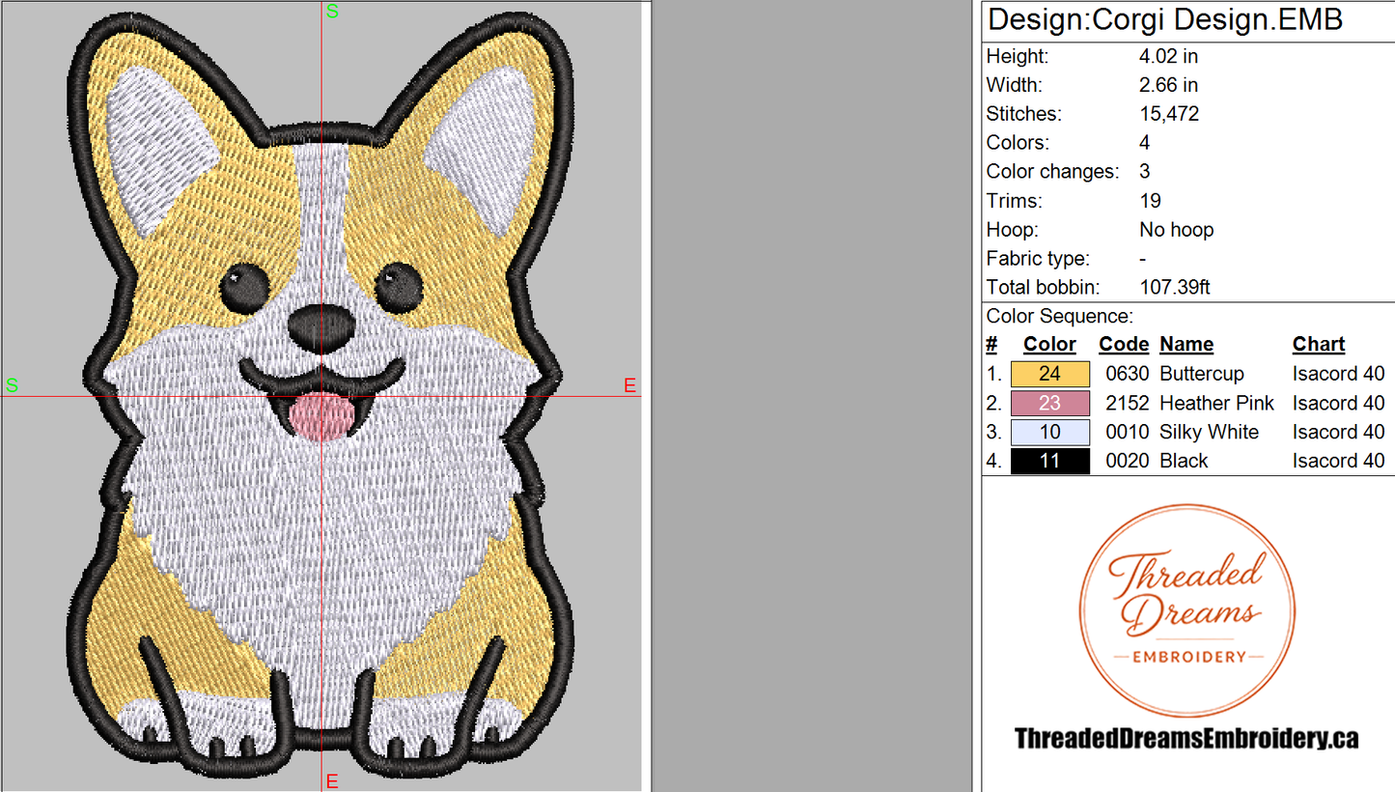The height and width of the screenshot is (792, 1395).
Task: Click the Silky White color swatch 10
Action: tap(1050, 432)
